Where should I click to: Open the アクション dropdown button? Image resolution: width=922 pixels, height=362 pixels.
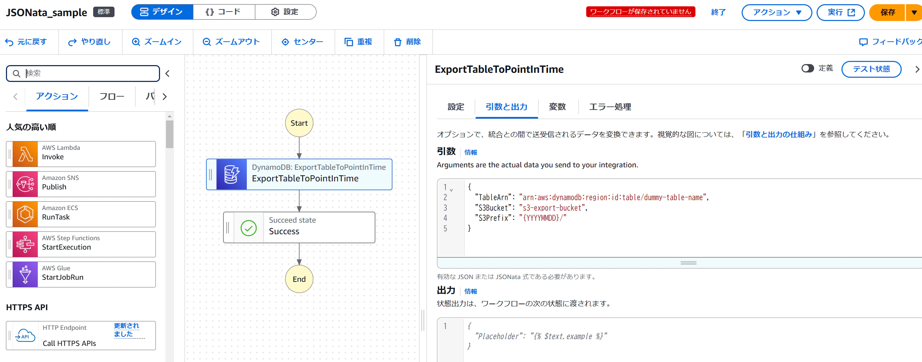[776, 13]
